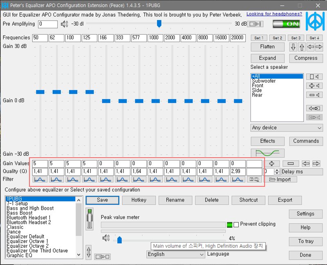The width and height of the screenshot is (327, 265).
Task: Click the down arrow shift gains button
Action: (x=293, y=47)
